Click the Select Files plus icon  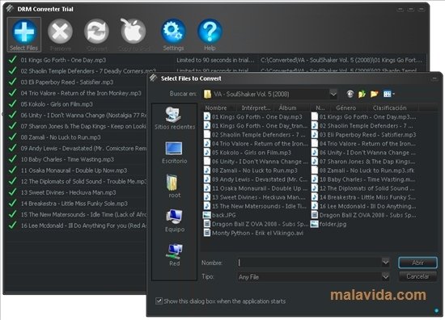24,32
